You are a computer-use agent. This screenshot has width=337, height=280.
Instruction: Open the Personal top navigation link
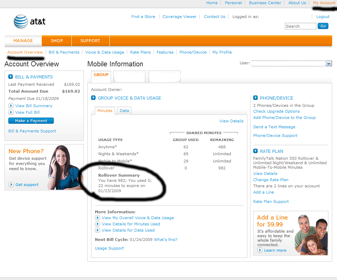[x=233, y=3]
